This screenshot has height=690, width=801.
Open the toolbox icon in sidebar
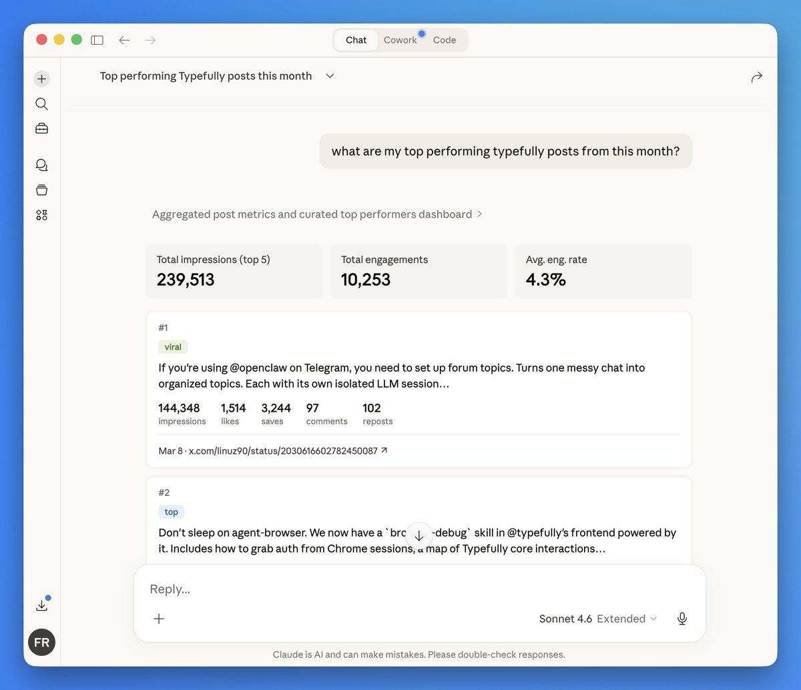[41, 129]
